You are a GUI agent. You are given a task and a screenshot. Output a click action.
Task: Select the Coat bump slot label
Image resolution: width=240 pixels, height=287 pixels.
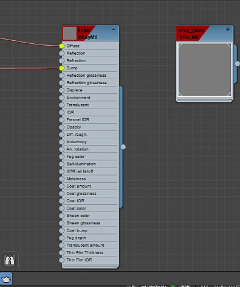pos(77,230)
